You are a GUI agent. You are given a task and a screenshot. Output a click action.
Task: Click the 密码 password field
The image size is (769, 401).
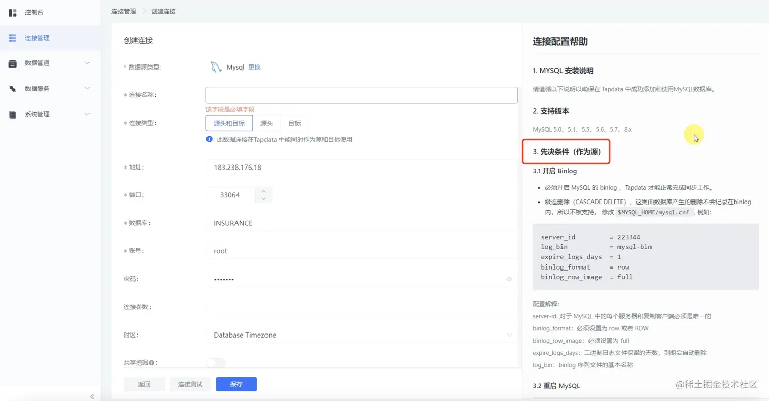tap(362, 279)
